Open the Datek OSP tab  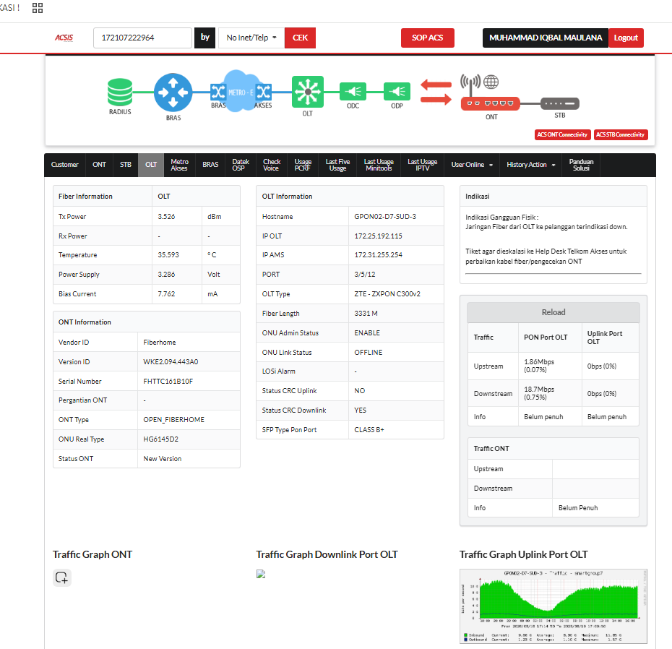coord(241,165)
